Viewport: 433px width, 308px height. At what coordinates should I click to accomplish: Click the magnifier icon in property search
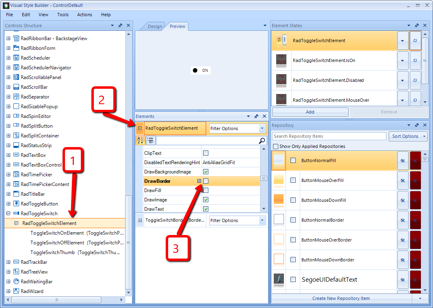pyautogui.click(x=262, y=141)
